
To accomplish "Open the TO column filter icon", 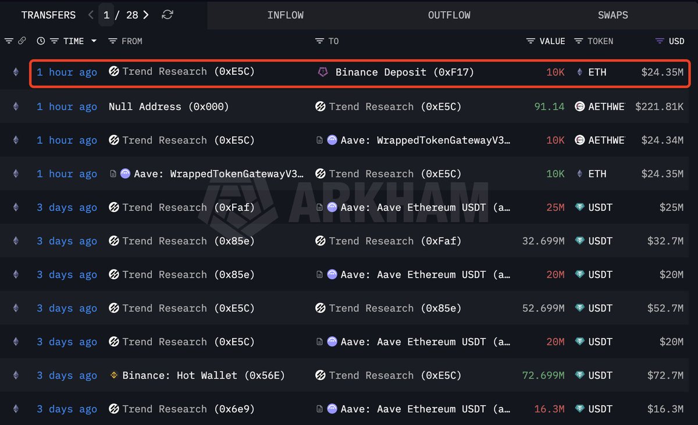I will pos(319,41).
